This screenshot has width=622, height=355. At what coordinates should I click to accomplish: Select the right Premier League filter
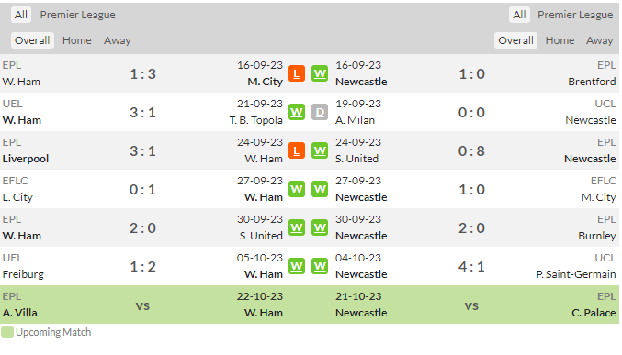point(575,15)
